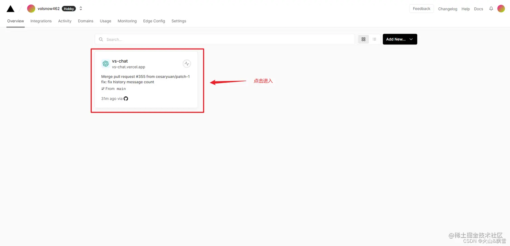The width and height of the screenshot is (510, 246).
Task: Open the volsnow462 account avatar
Action: 31,9
